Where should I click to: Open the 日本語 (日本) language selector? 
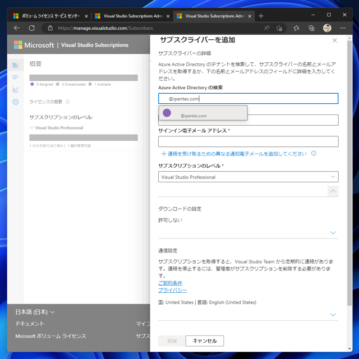[35, 312]
